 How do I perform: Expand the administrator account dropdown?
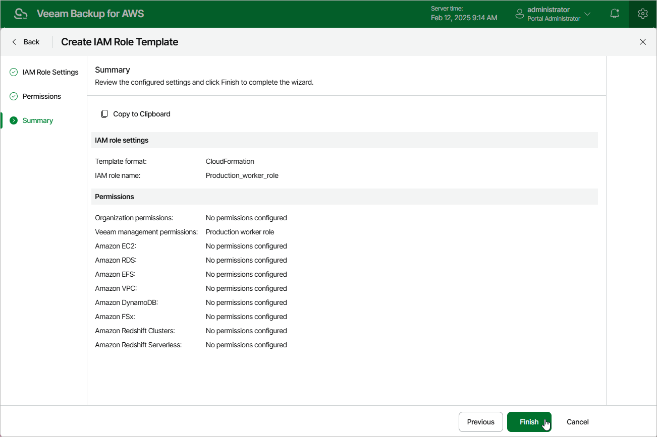click(587, 14)
